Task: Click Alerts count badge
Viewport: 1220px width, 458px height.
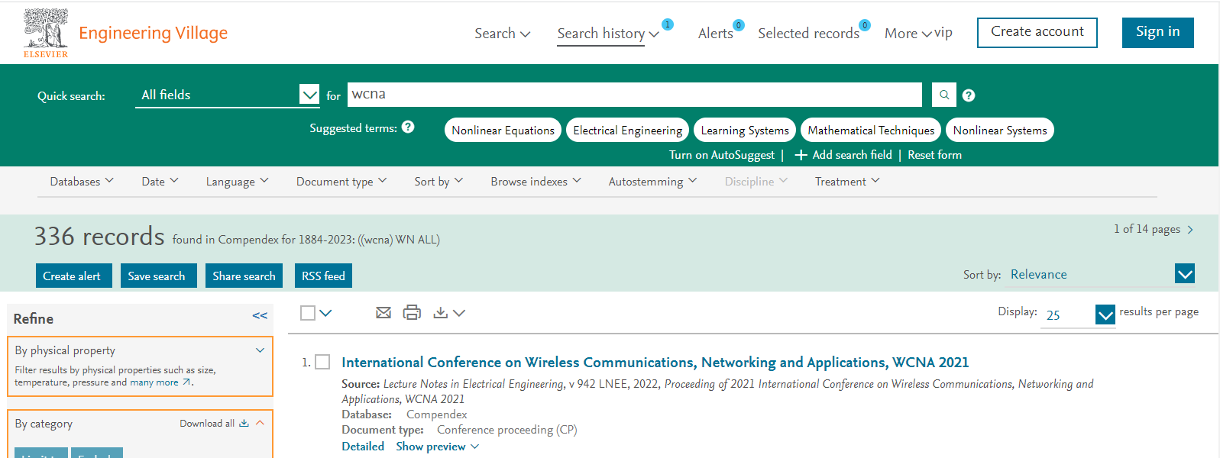Action: 739,25
